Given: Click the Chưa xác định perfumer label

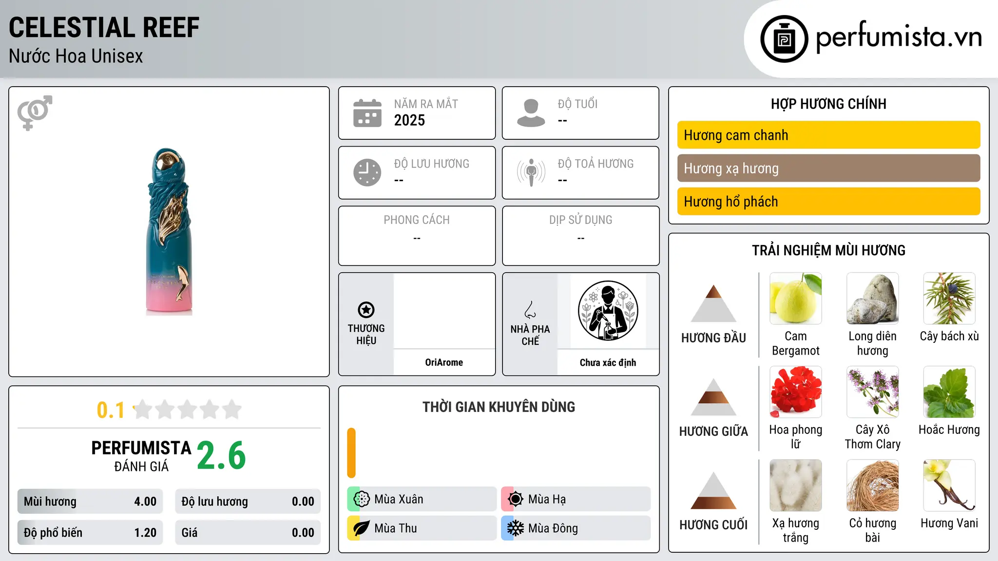Looking at the screenshot, I should pyautogui.click(x=608, y=362).
